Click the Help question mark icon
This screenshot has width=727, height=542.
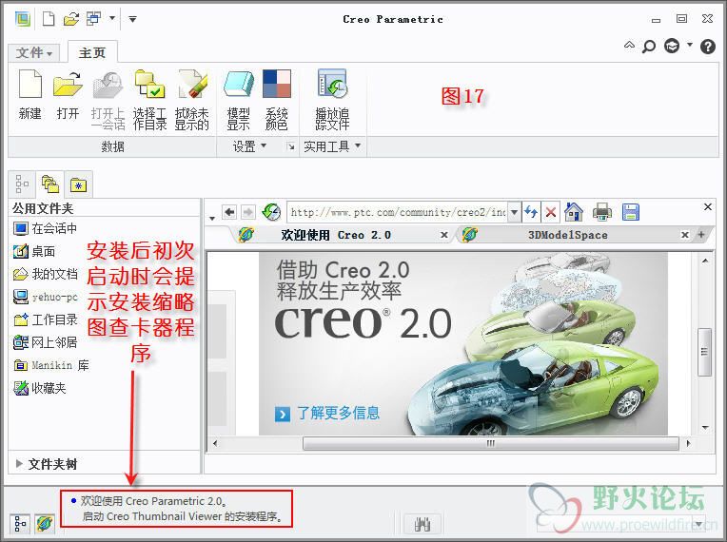[708, 47]
